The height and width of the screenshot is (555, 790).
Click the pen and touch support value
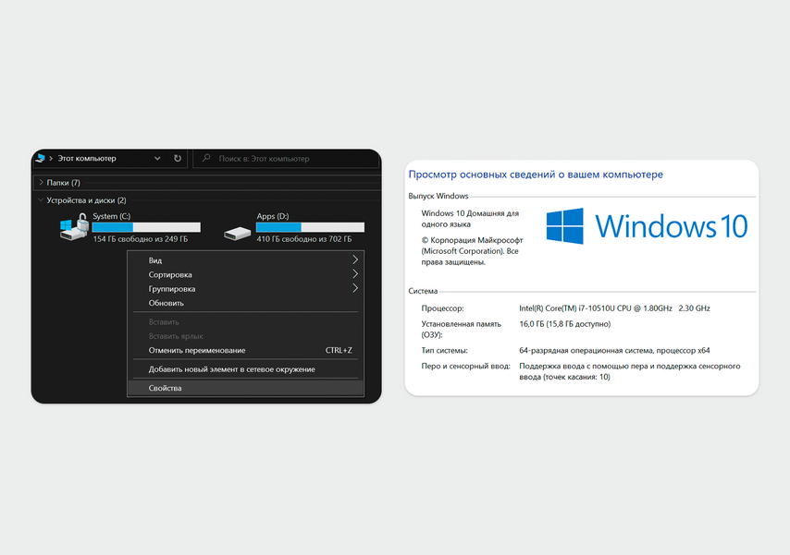[x=630, y=371]
